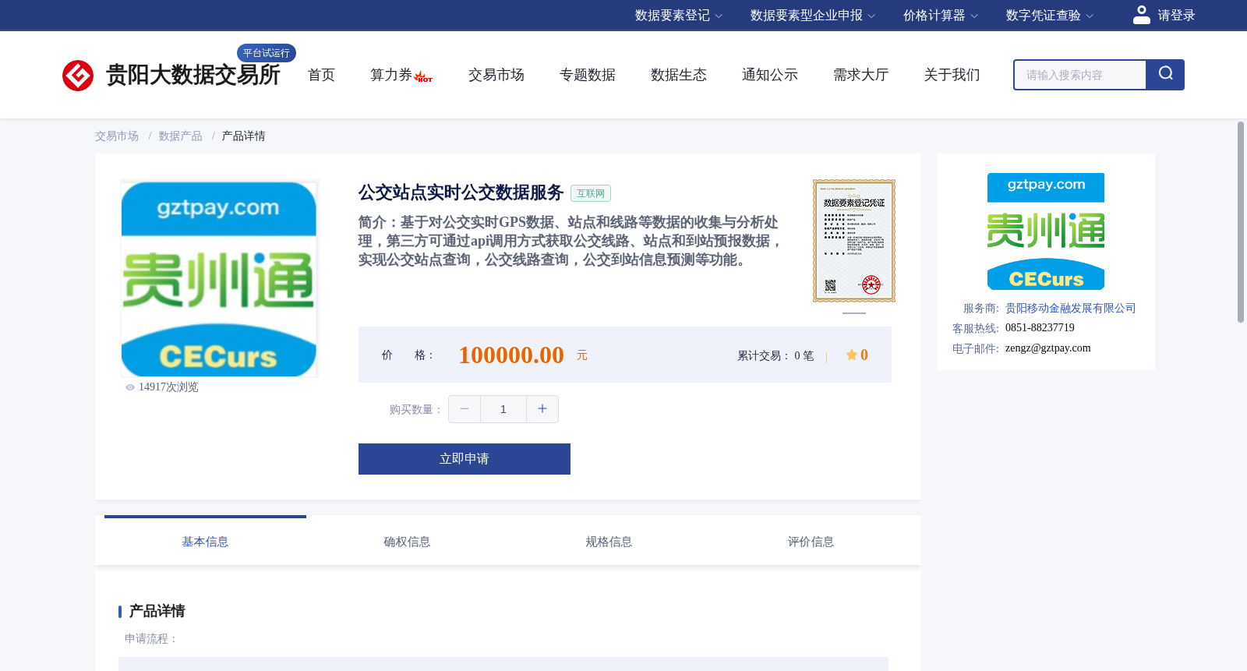The width and height of the screenshot is (1247, 671).
Task: Open the 贵阳移动金融发展有限公司 provider link
Action: click(x=1071, y=308)
